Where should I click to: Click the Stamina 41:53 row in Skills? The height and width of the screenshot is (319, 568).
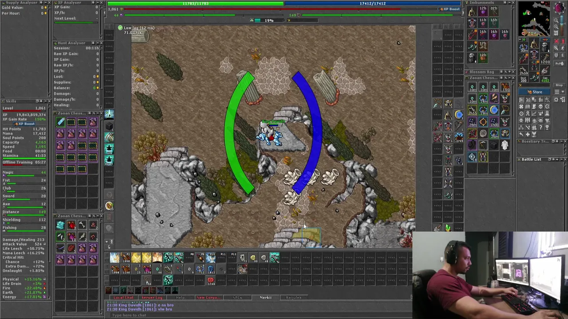(24, 156)
